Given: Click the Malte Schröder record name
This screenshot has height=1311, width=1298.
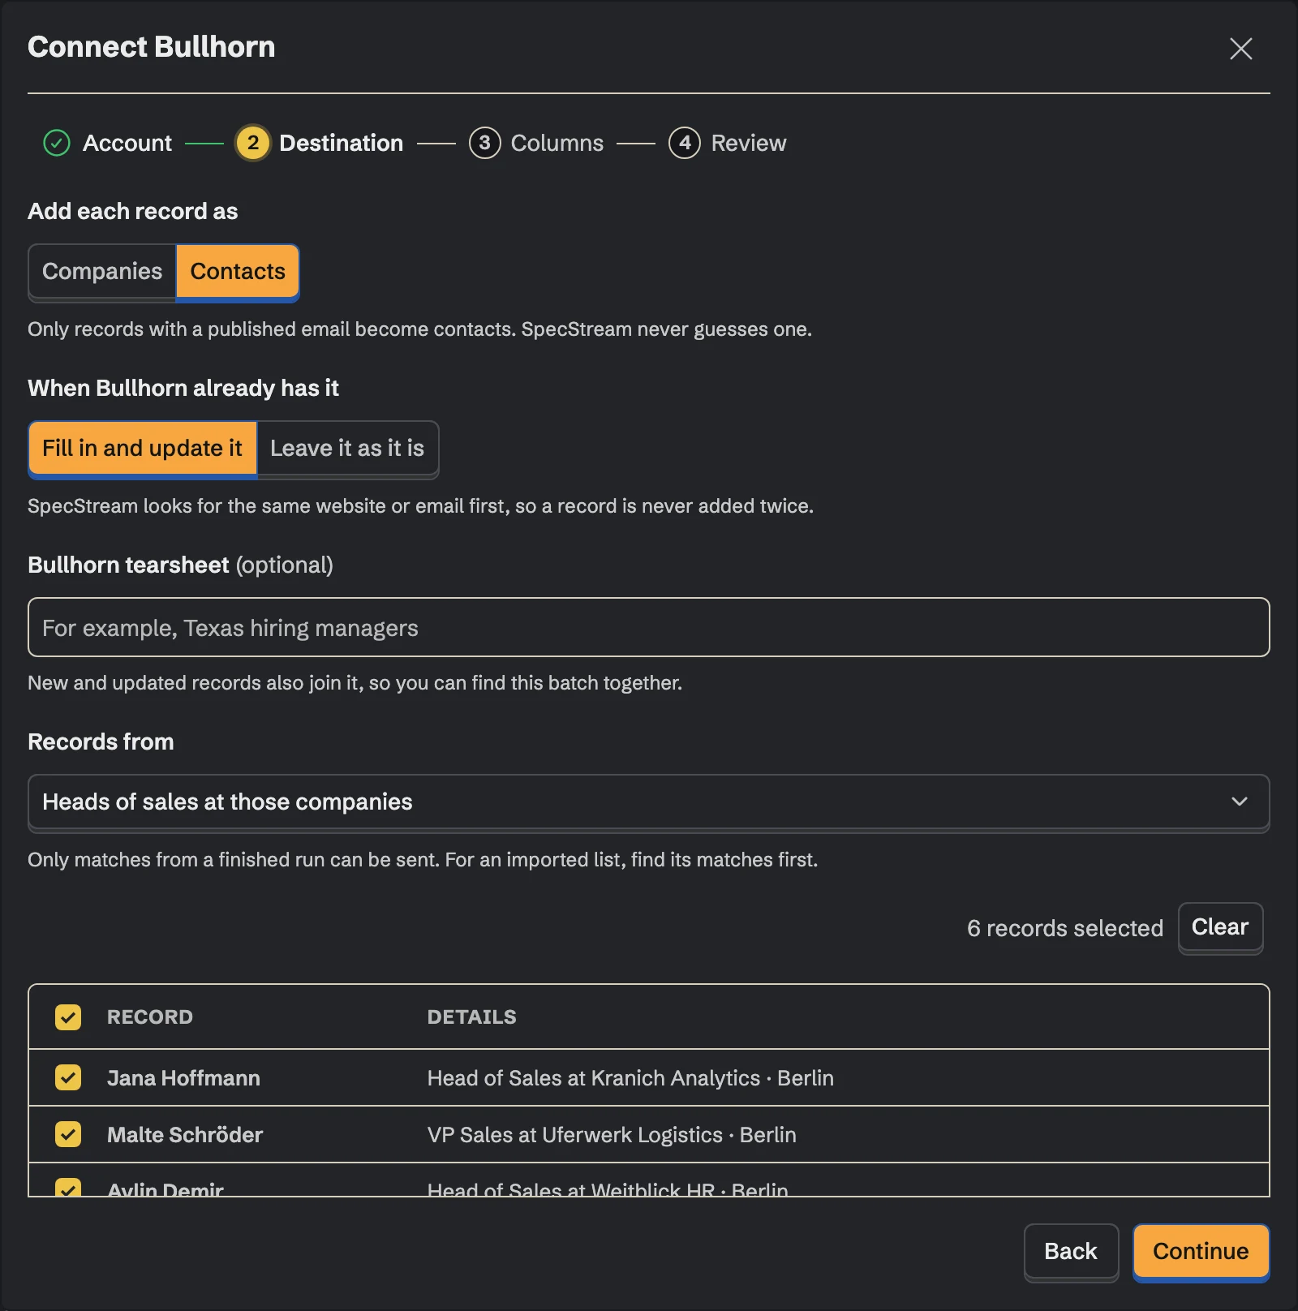Looking at the screenshot, I should (185, 1135).
